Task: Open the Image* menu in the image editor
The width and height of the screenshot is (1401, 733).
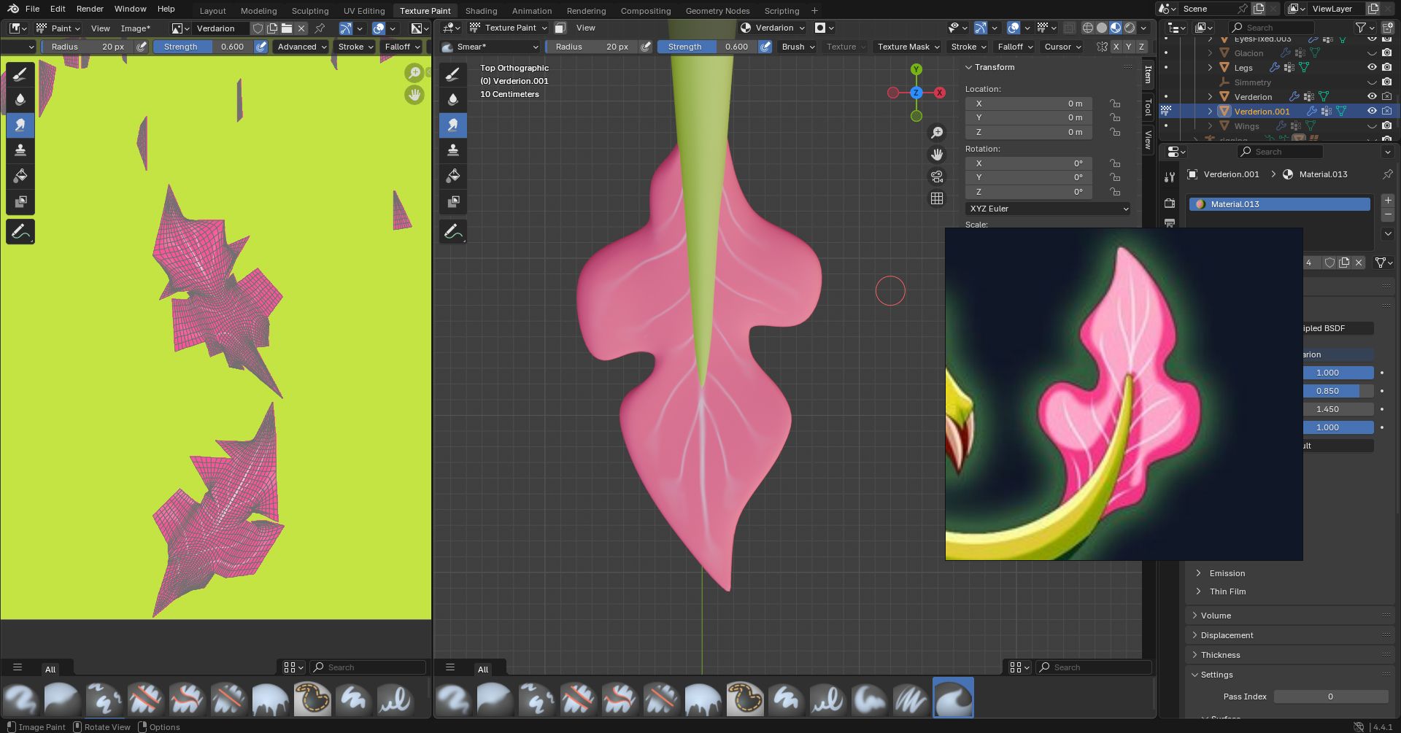Action: tap(136, 28)
